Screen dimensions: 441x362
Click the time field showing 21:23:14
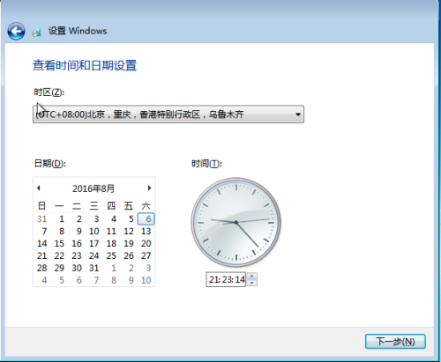[x=226, y=279]
